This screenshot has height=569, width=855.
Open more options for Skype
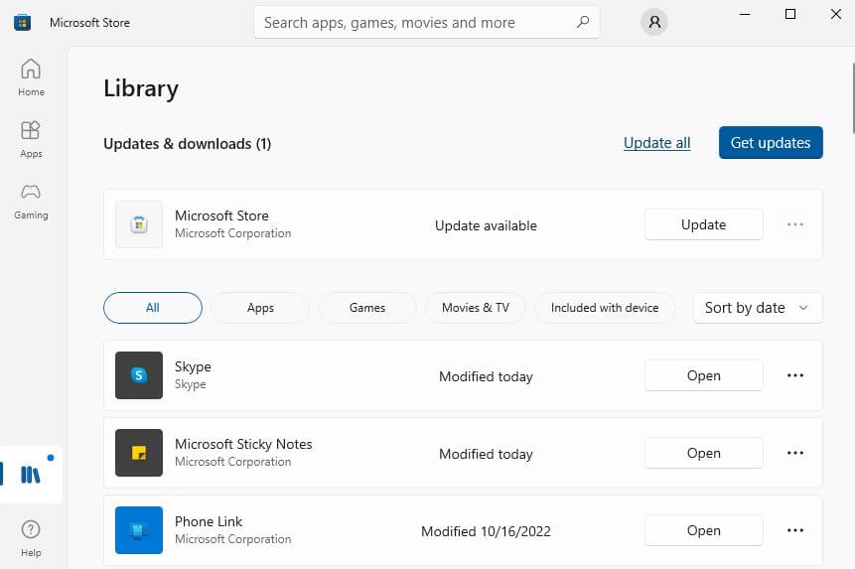tap(794, 375)
